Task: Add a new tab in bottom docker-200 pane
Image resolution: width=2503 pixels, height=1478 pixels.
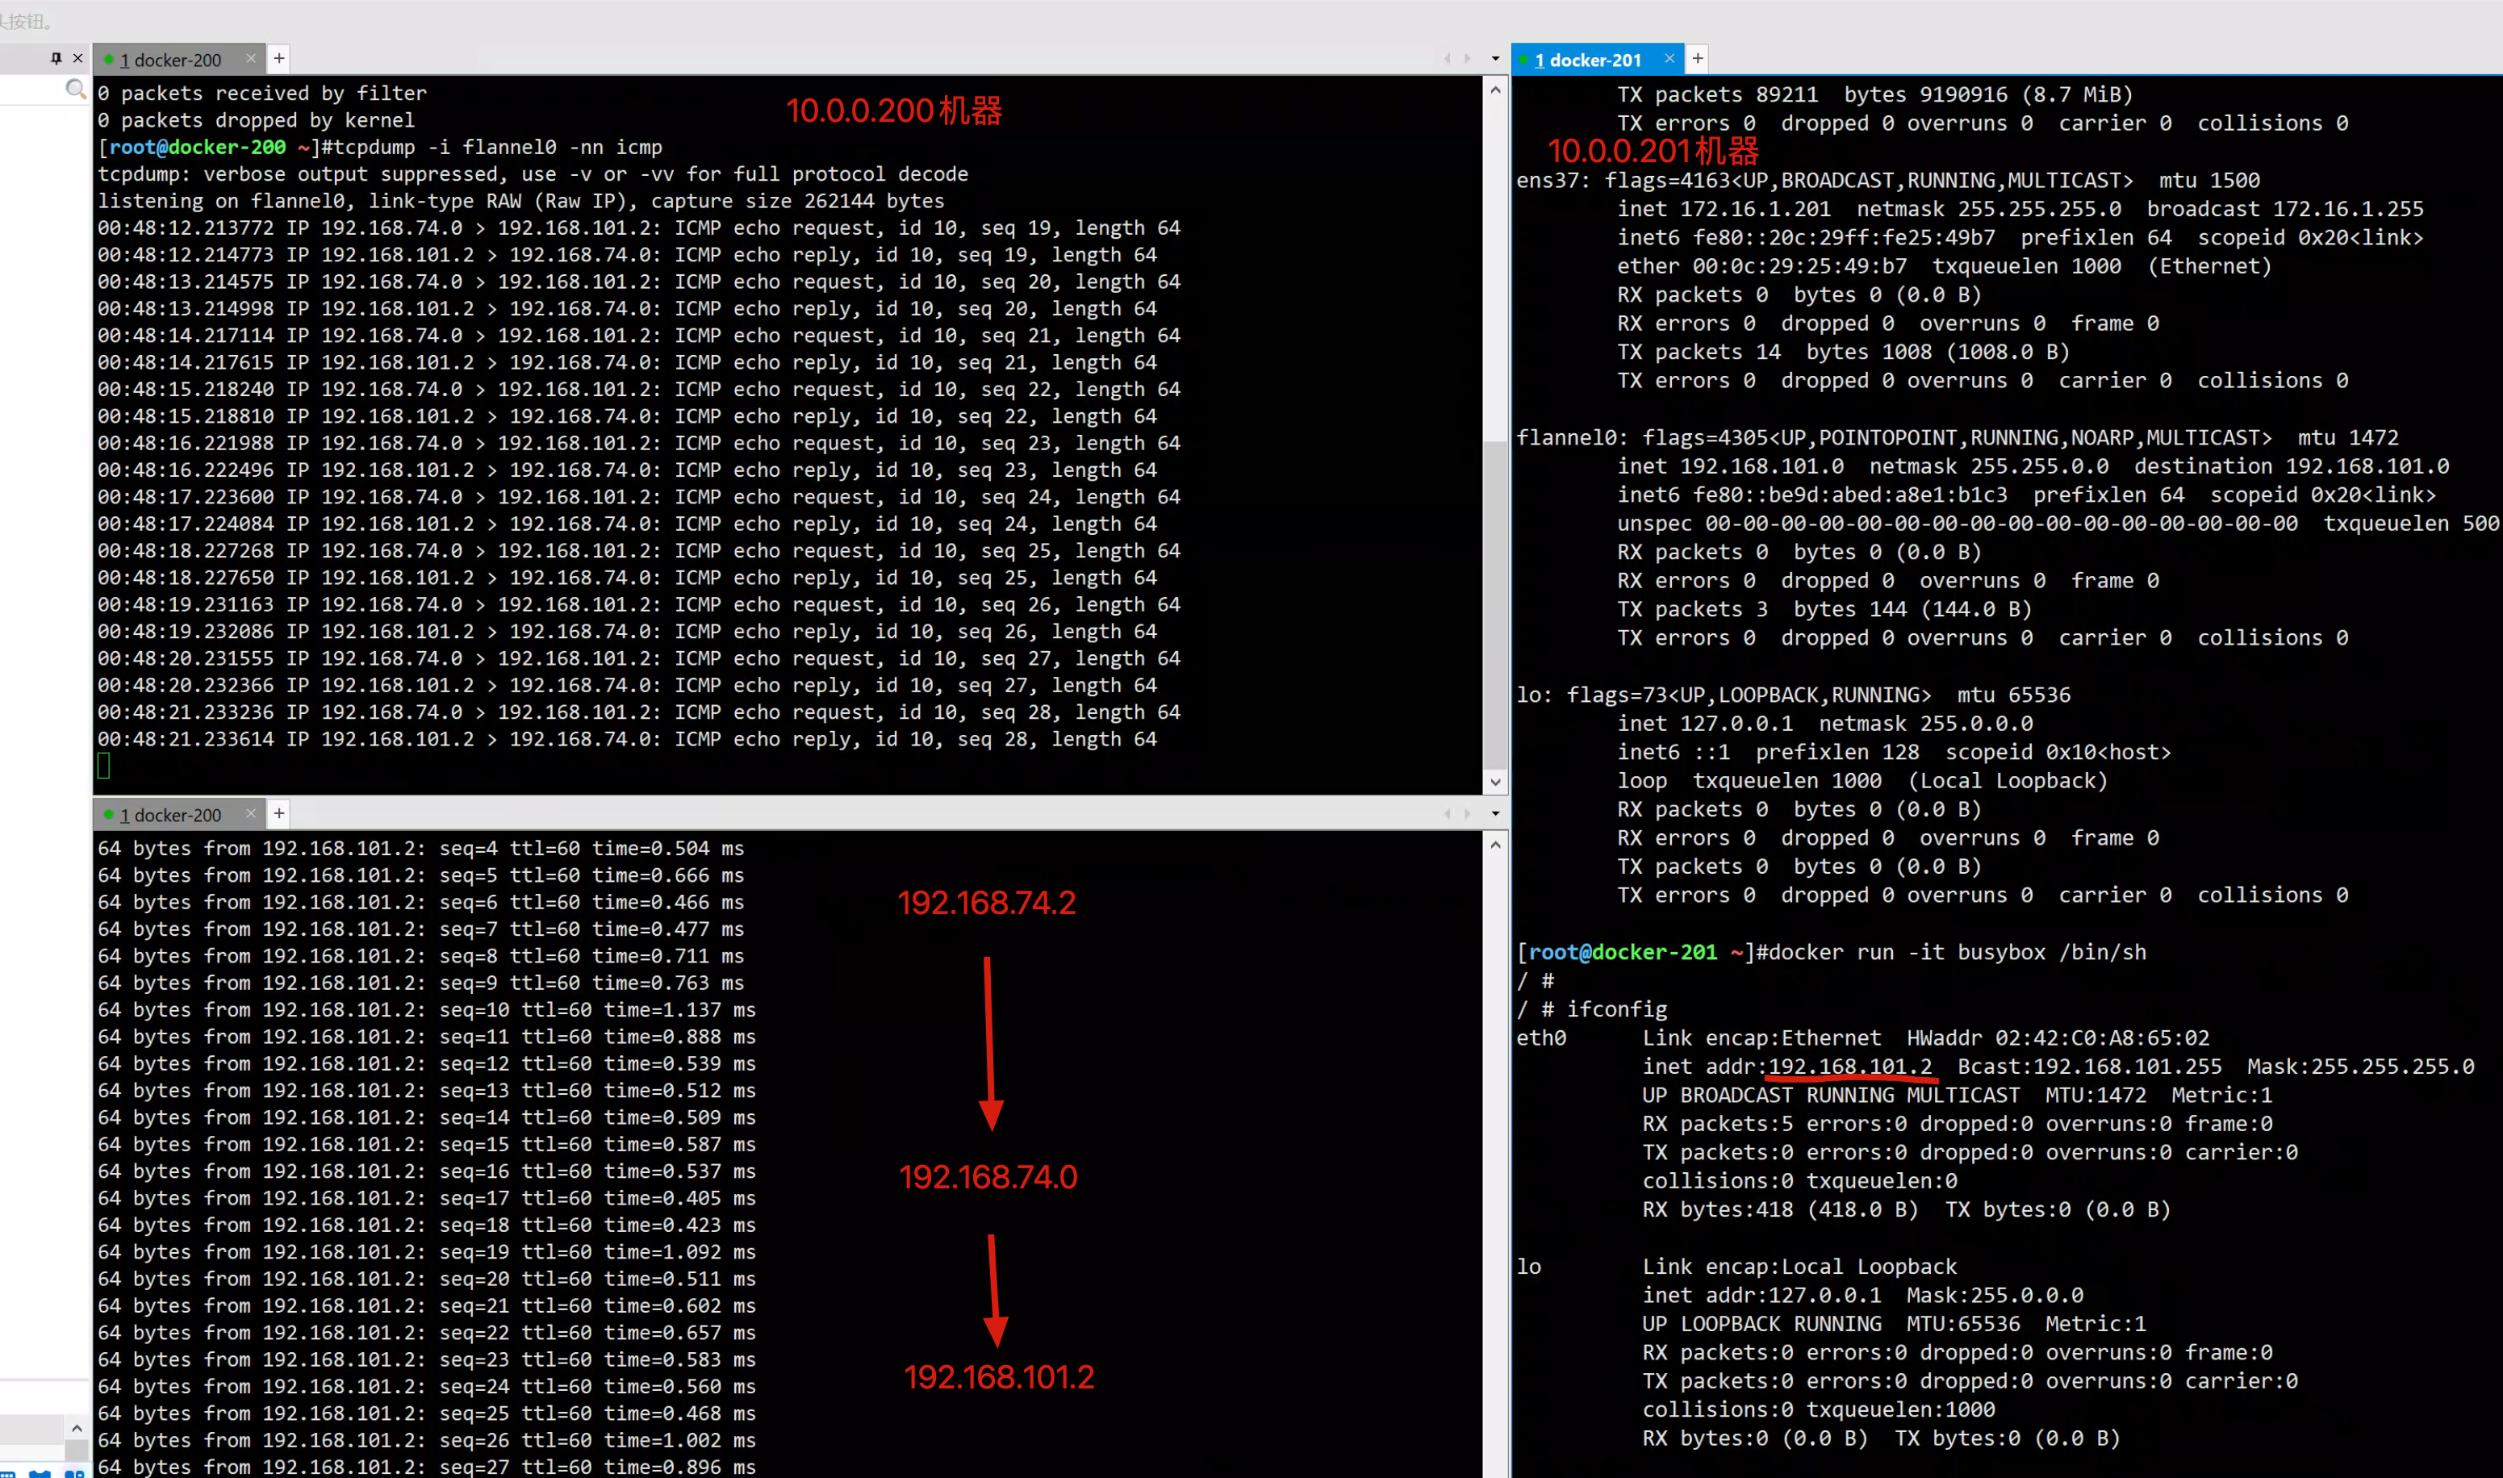Action: click(280, 814)
